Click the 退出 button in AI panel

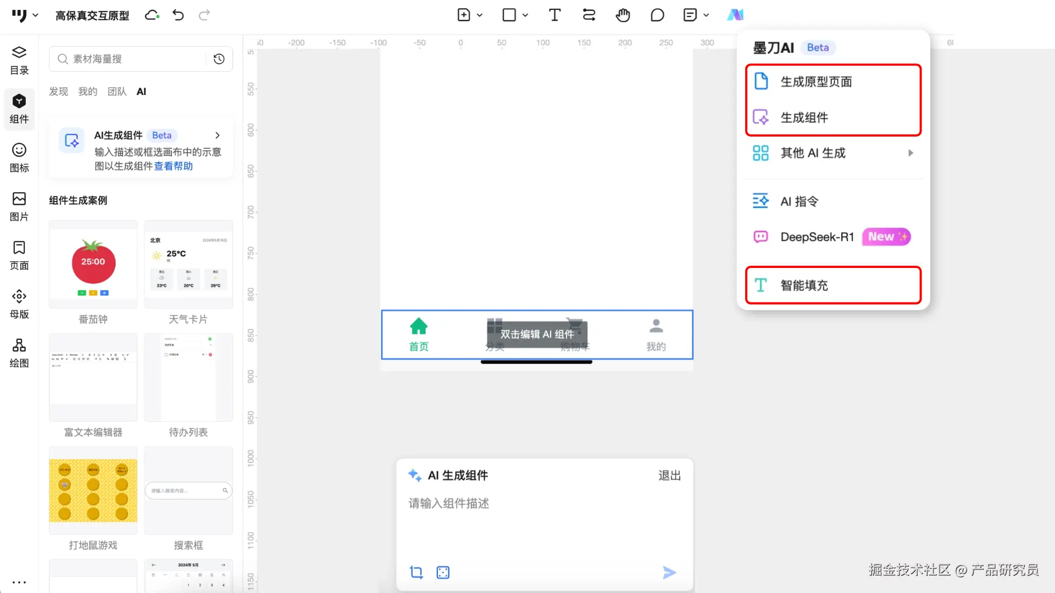pyautogui.click(x=669, y=475)
